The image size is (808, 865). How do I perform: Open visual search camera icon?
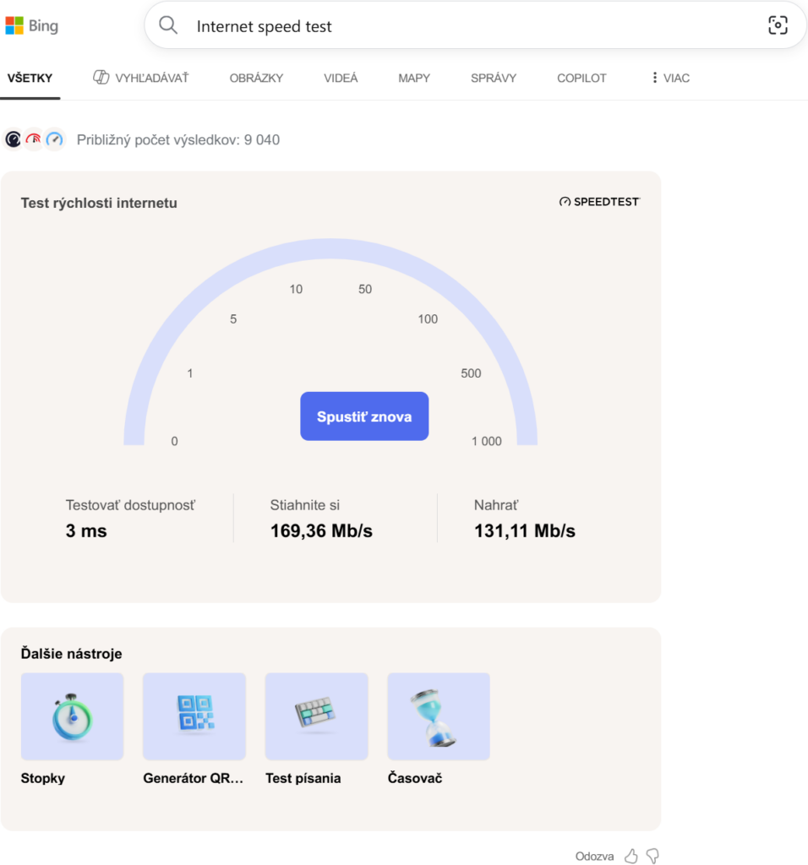click(x=778, y=25)
